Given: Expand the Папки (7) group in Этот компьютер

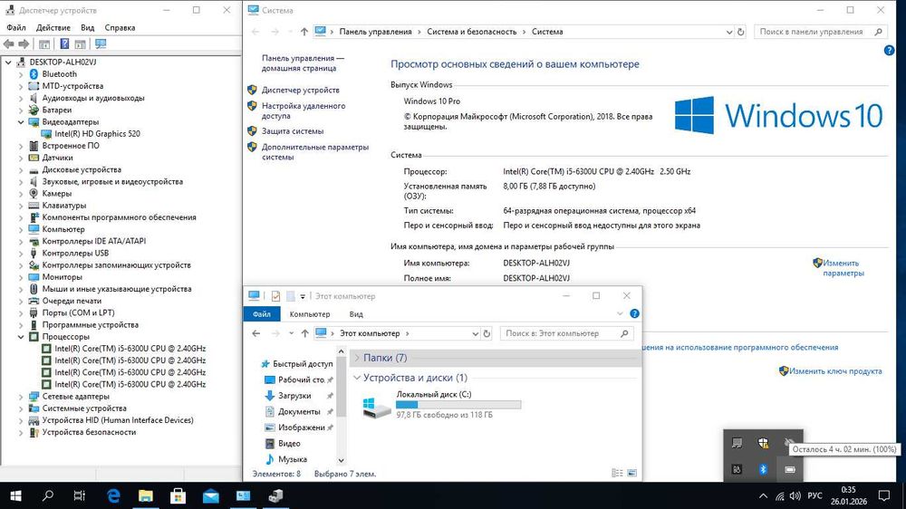Looking at the screenshot, I should (x=357, y=359).
